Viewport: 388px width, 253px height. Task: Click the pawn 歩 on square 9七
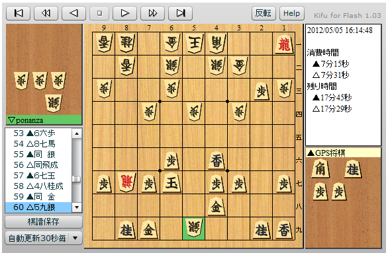click(104, 184)
